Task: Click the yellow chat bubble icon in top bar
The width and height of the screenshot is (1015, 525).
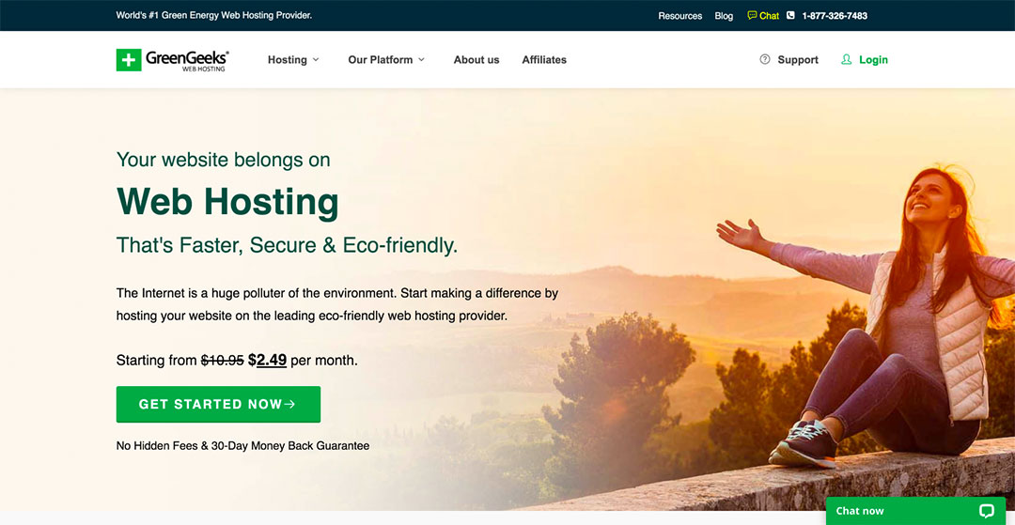Action: (x=752, y=15)
